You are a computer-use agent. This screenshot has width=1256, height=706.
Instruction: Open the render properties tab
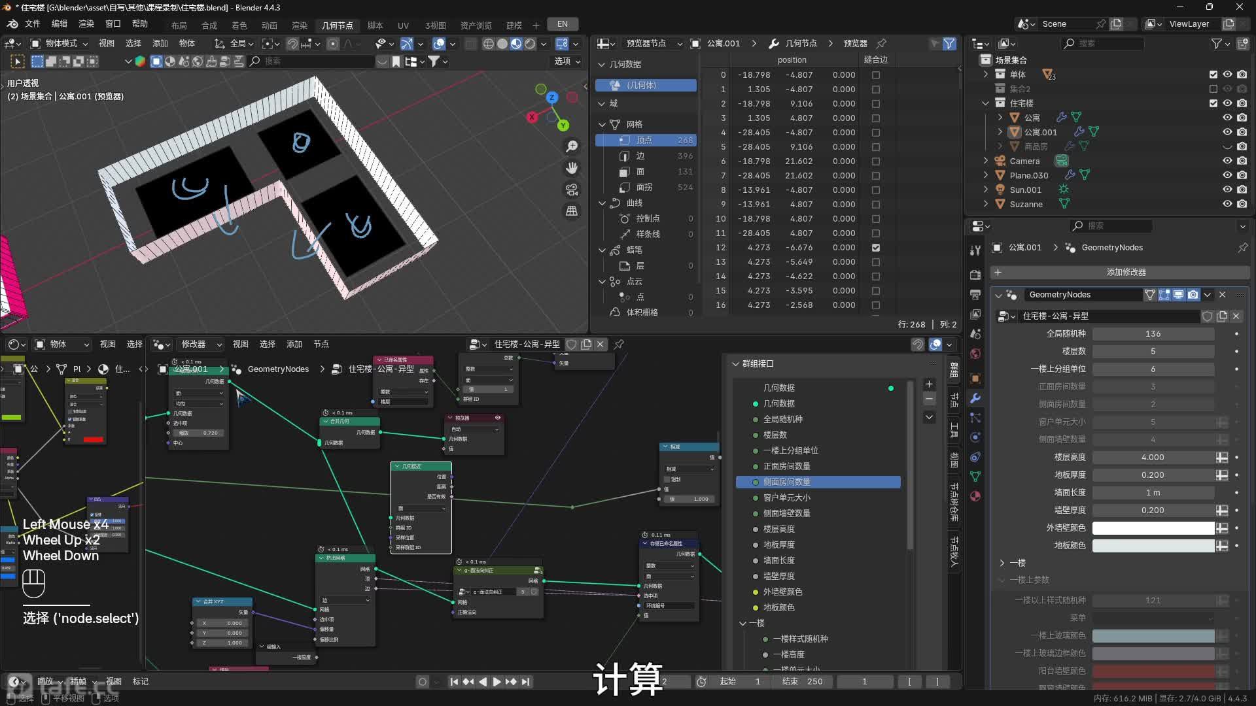975,275
